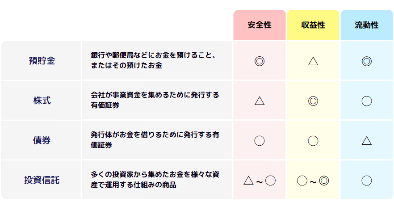Screen dimensions: 394x202
Task: Click the triangle for 債券 流動性
Action: click(x=367, y=141)
